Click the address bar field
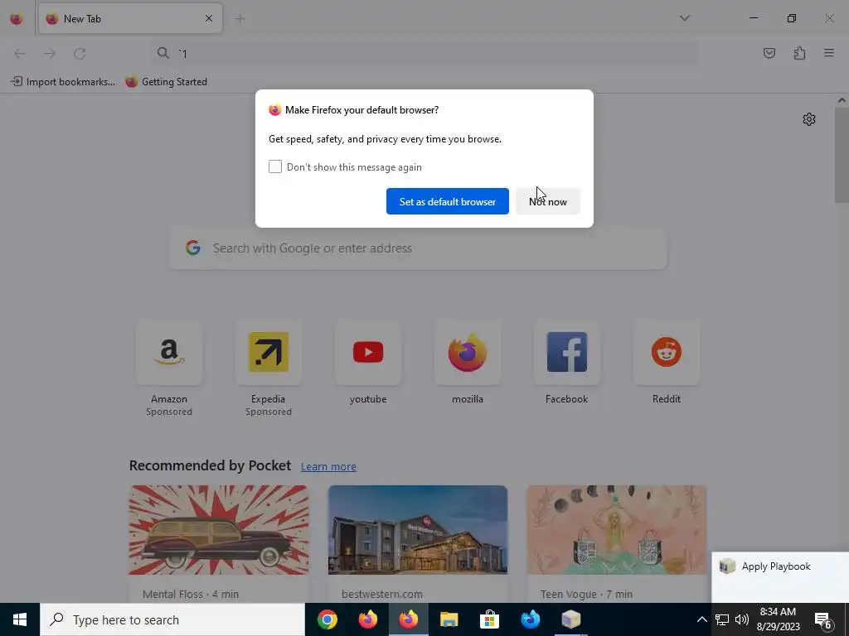The height and width of the screenshot is (636, 849). 424,53
